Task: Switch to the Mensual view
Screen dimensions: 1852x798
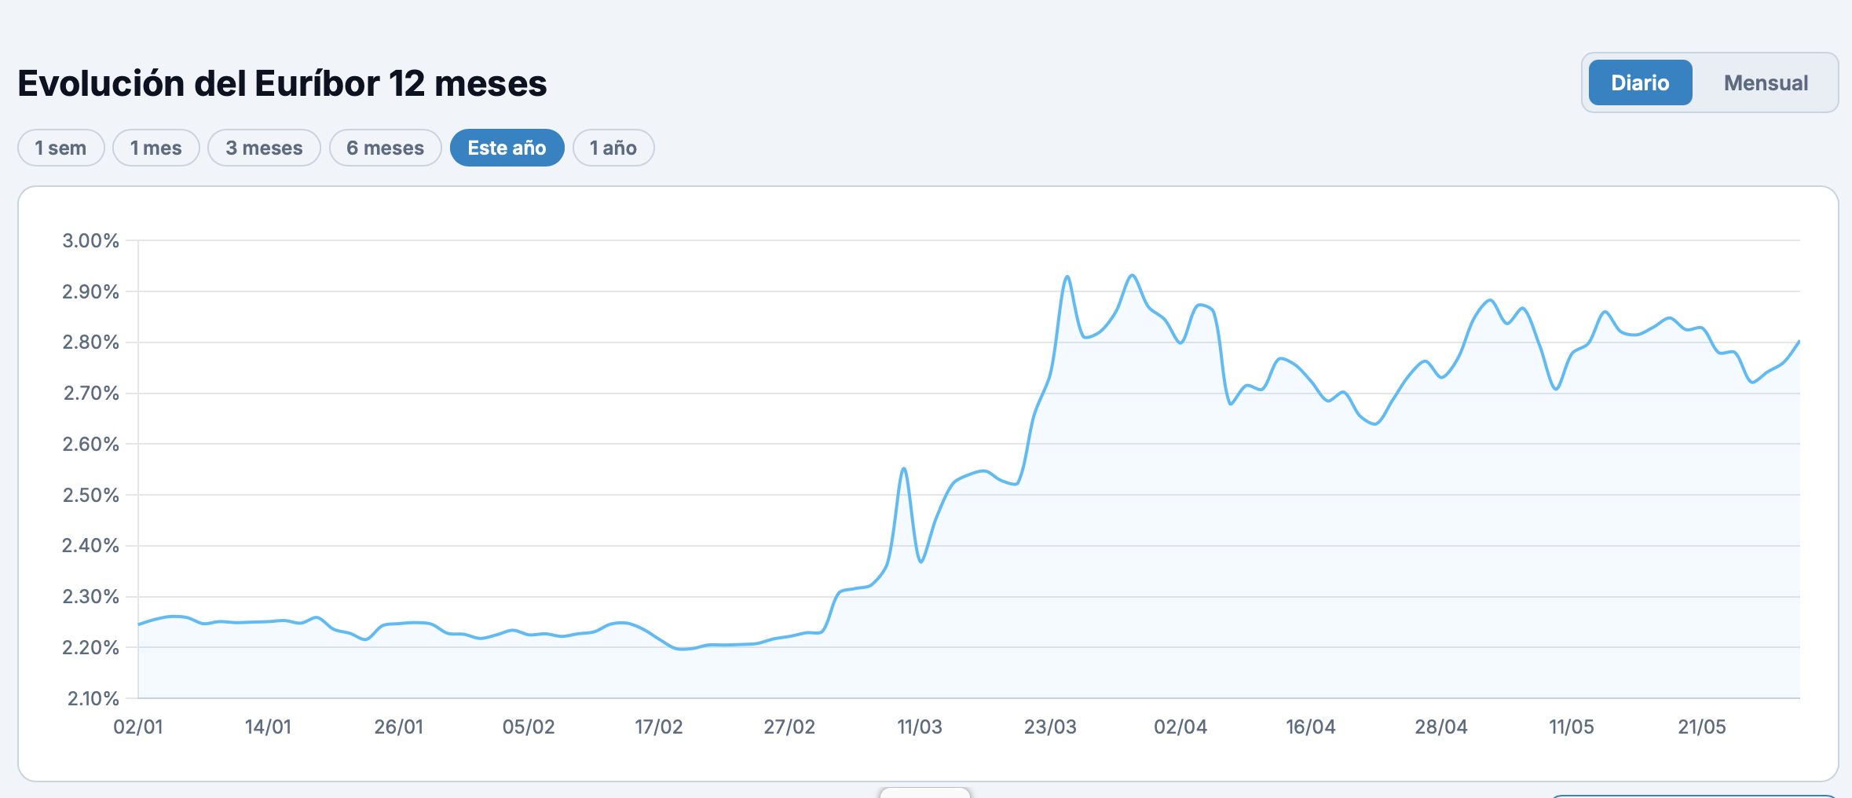Action: [1766, 82]
